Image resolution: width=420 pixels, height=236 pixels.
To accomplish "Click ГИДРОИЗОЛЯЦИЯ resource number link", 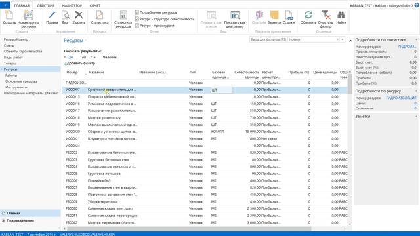I will (401, 98).
